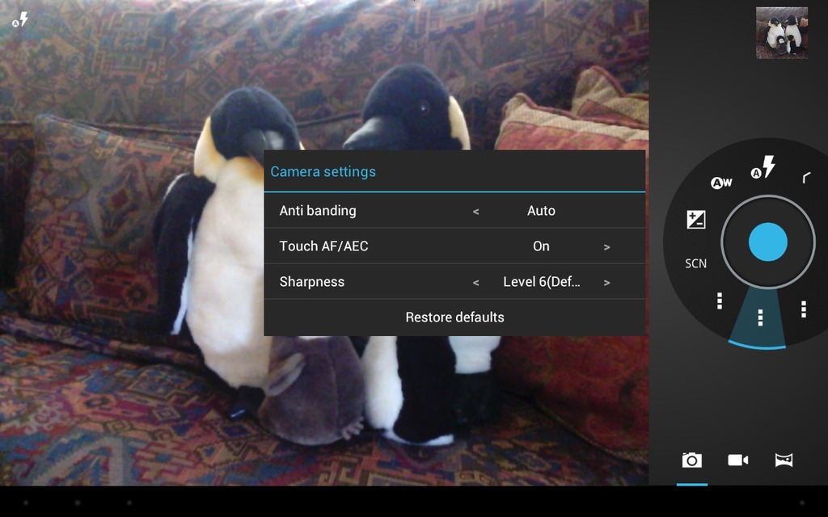Tap the blue shutter button
Screen dimensions: 828x517
(x=768, y=242)
